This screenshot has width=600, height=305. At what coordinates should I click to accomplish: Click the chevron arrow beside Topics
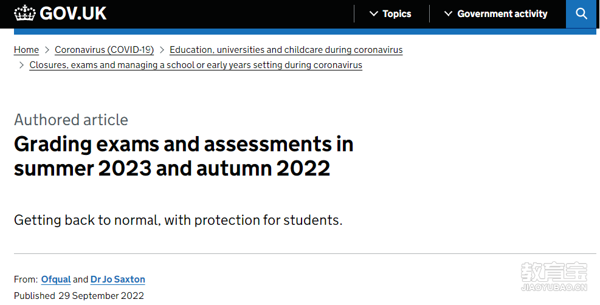click(x=374, y=14)
